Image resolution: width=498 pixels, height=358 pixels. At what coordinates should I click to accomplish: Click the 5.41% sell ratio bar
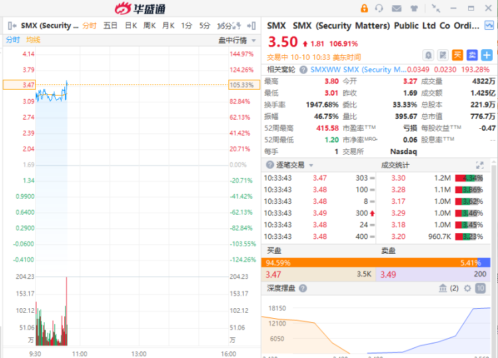pyautogui.click(x=483, y=263)
